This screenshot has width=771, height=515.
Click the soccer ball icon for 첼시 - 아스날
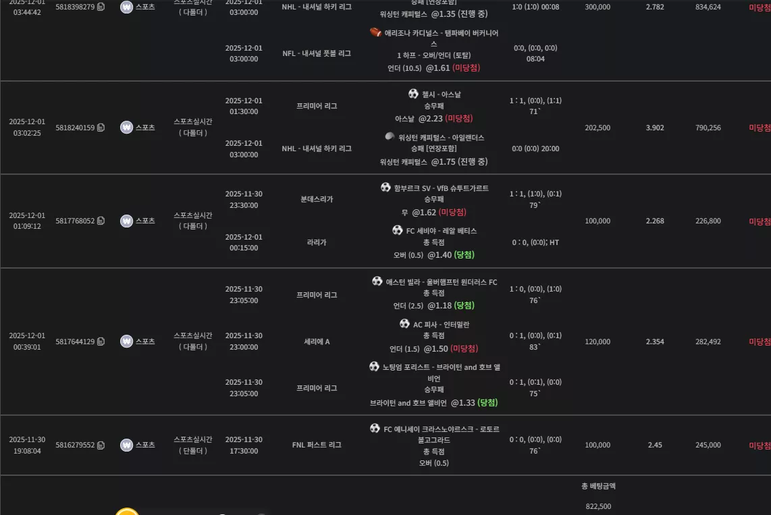[x=413, y=94]
